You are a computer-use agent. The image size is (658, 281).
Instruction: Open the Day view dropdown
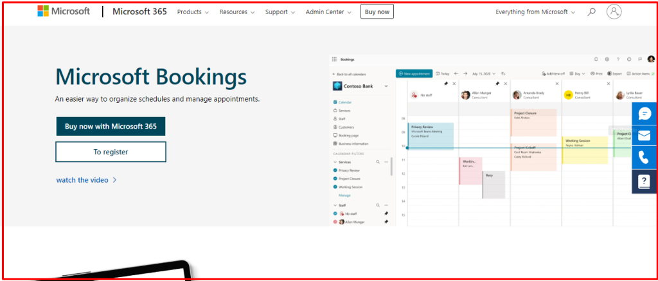(x=578, y=73)
